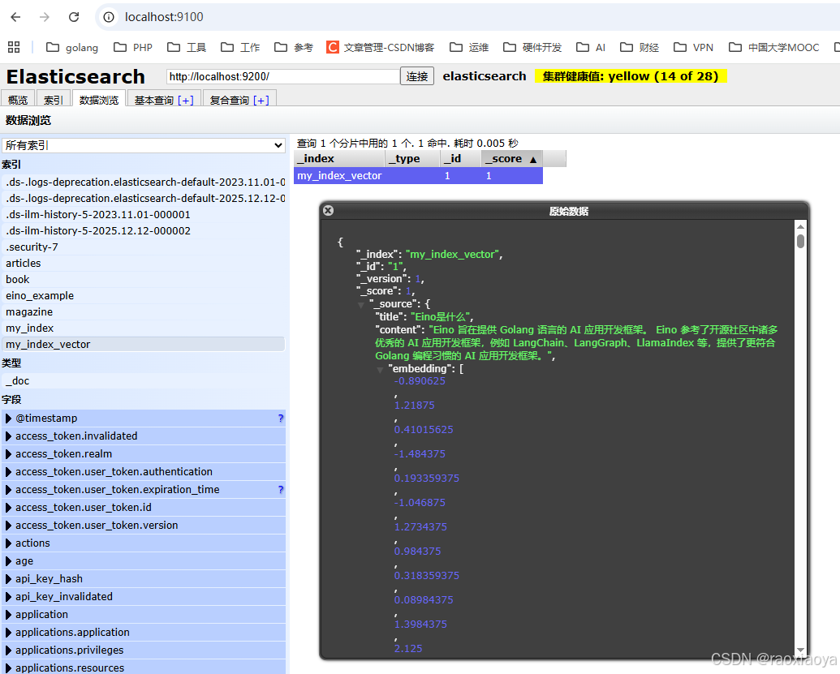
Task: Open the 财经 bookmark folder
Action: point(639,48)
